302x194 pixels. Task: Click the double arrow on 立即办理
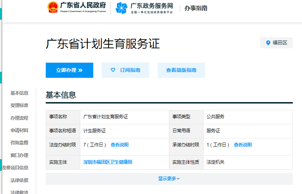tap(81, 70)
